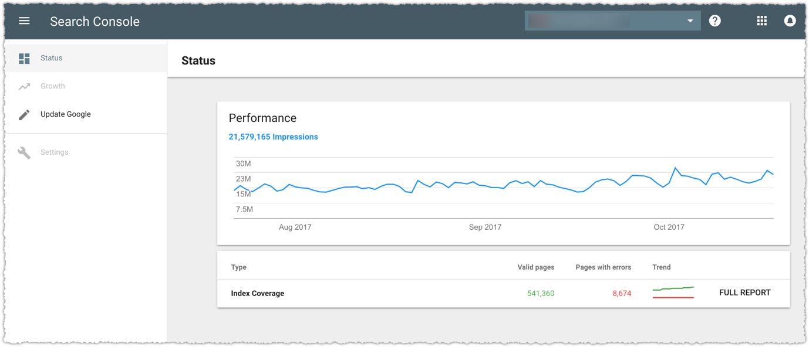Click the 541,360 valid pages value
Screen dimensions: 809x347
tap(541, 293)
